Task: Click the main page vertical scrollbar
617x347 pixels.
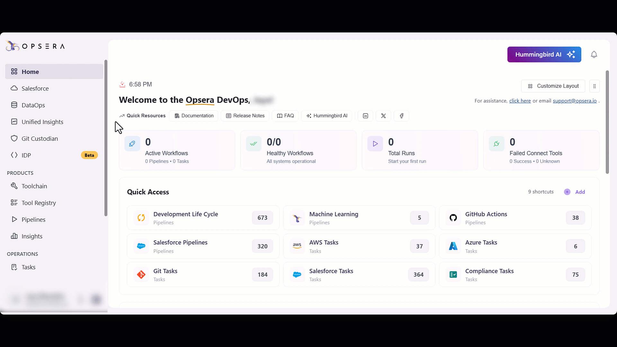Action: point(607,122)
